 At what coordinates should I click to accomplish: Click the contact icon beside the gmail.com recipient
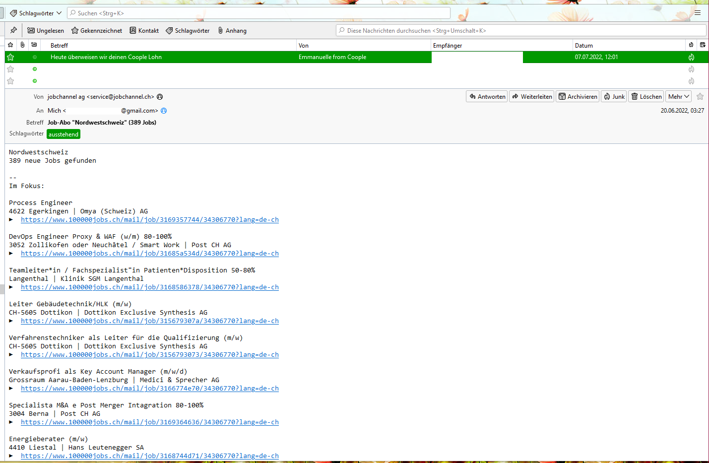164,111
